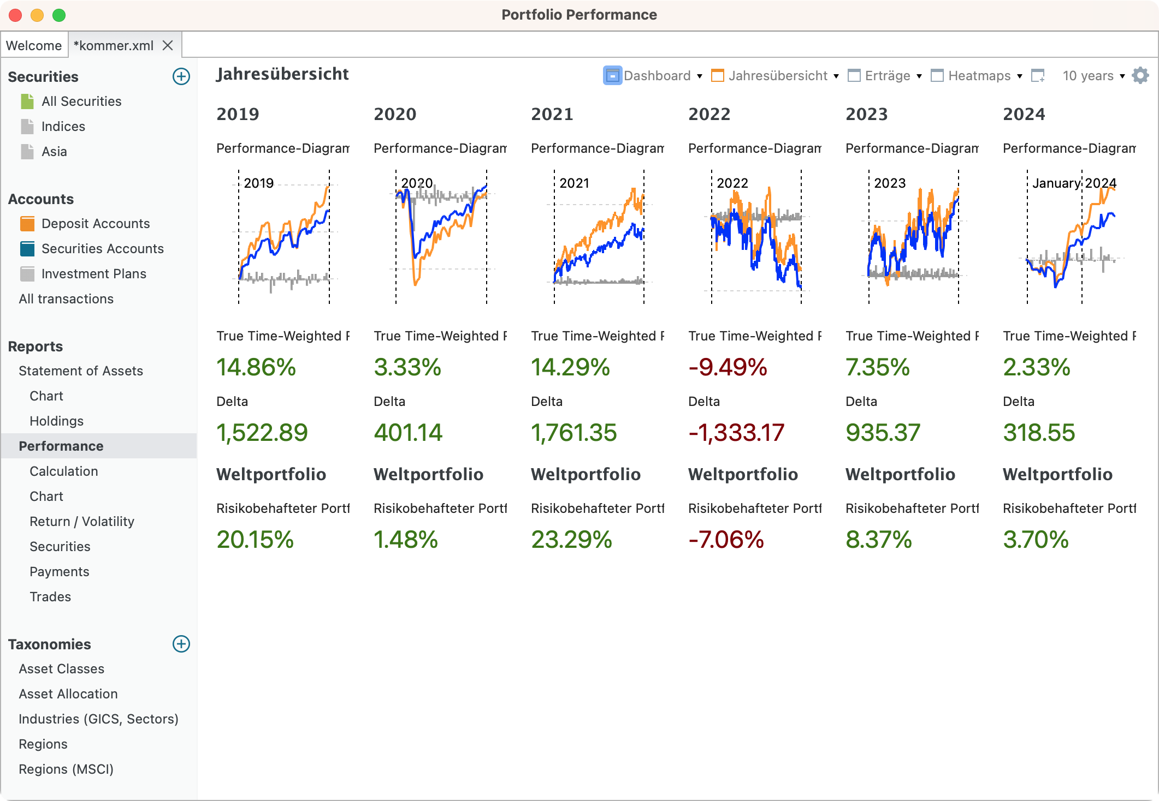Switch to the Welcome tab
Viewport: 1159px width, 801px height.
(34, 45)
